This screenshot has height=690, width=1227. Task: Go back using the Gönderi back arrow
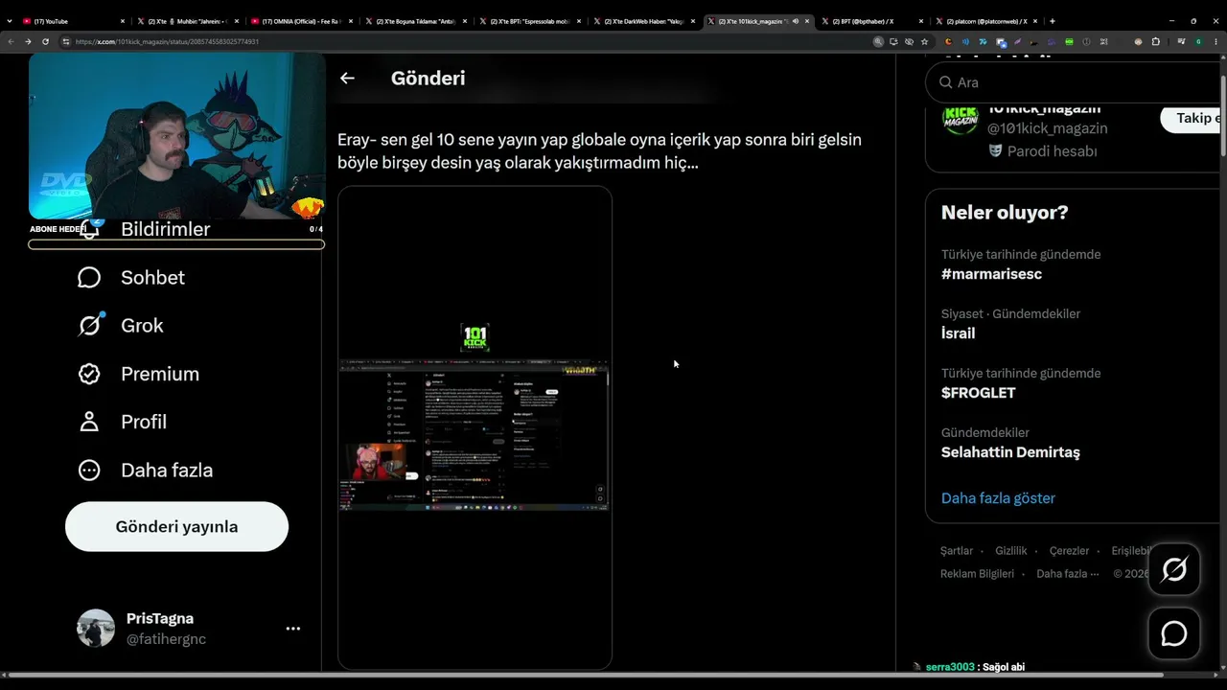(x=347, y=79)
